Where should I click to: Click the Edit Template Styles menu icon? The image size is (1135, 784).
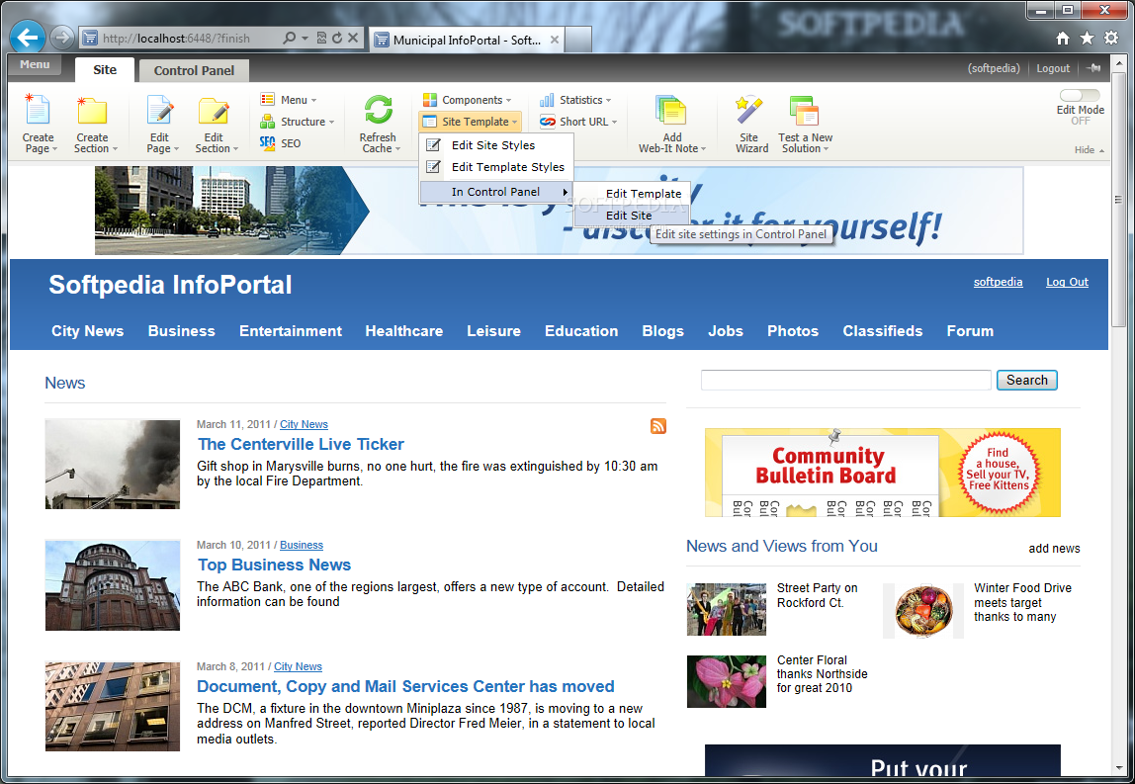point(433,166)
